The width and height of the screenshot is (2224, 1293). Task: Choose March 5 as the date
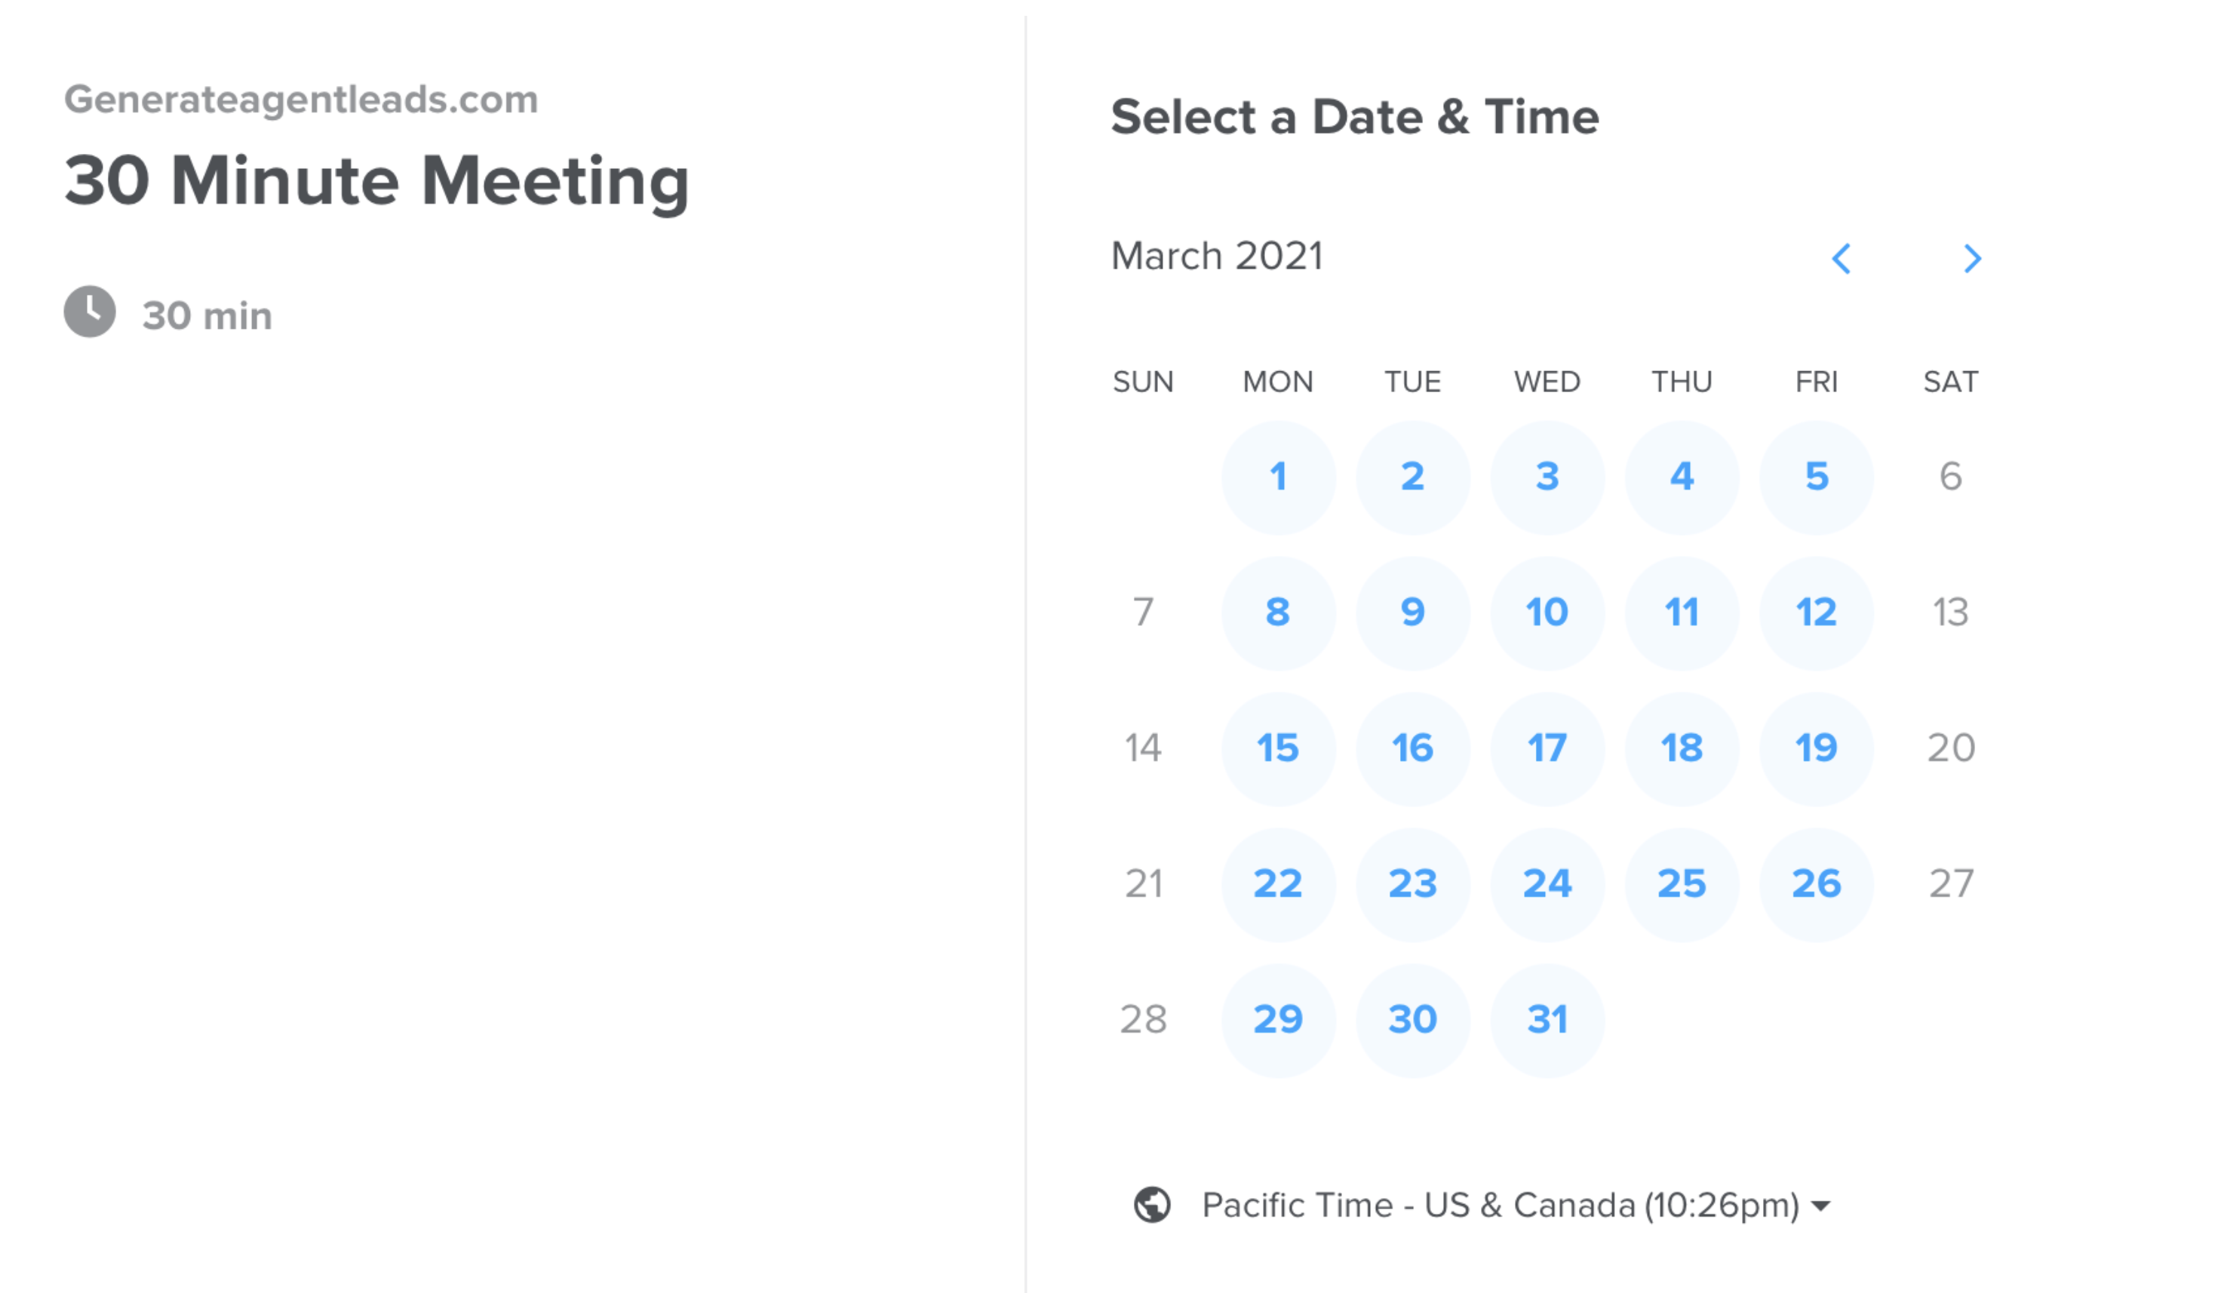pyautogui.click(x=1817, y=478)
